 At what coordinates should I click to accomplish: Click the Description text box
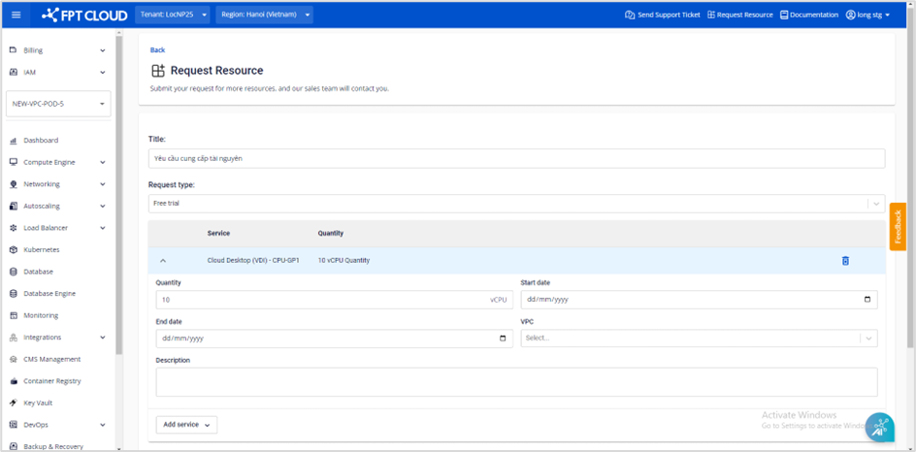(x=516, y=381)
